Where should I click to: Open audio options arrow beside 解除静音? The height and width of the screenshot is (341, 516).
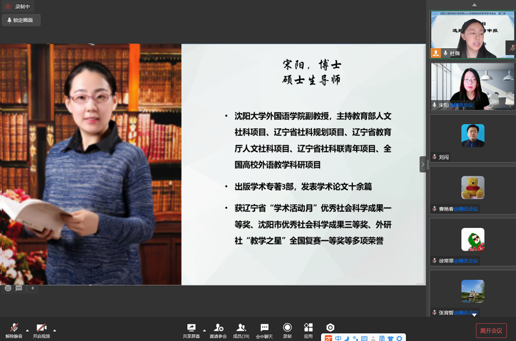click(x=27, y=330)
